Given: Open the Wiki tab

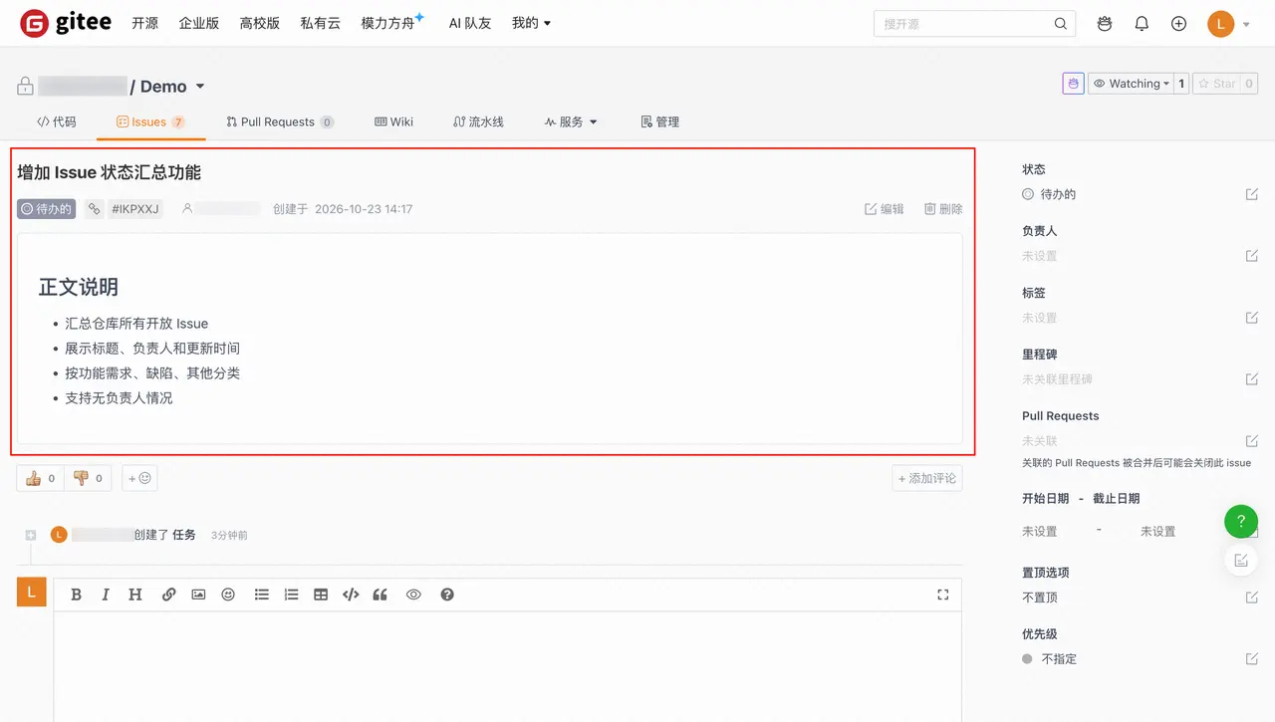Looking at the screenshot, I should (x=393, y=121).
